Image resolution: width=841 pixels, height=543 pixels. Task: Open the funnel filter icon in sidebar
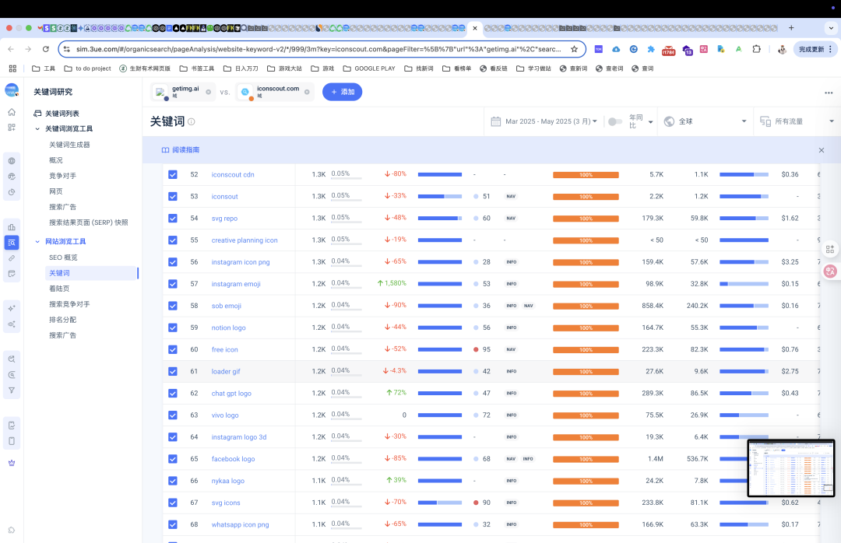pos(12,391)
